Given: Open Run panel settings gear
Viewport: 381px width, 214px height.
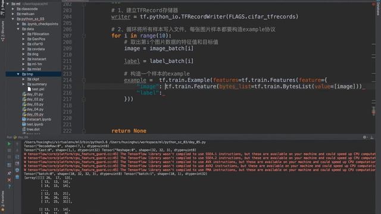Looking at the screenshot, I should 364,137.
